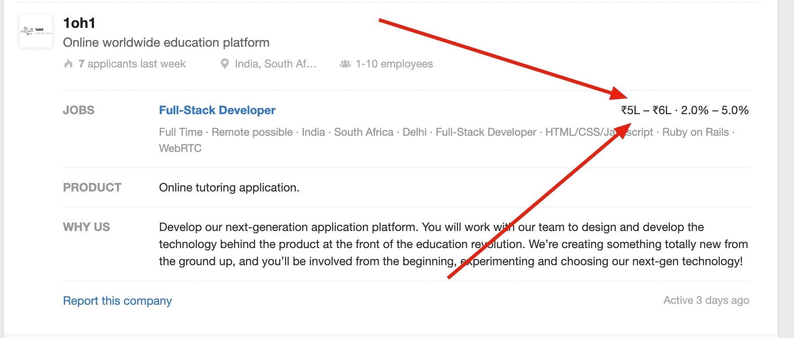Click the PRODUCT section label

click(92, 187)
